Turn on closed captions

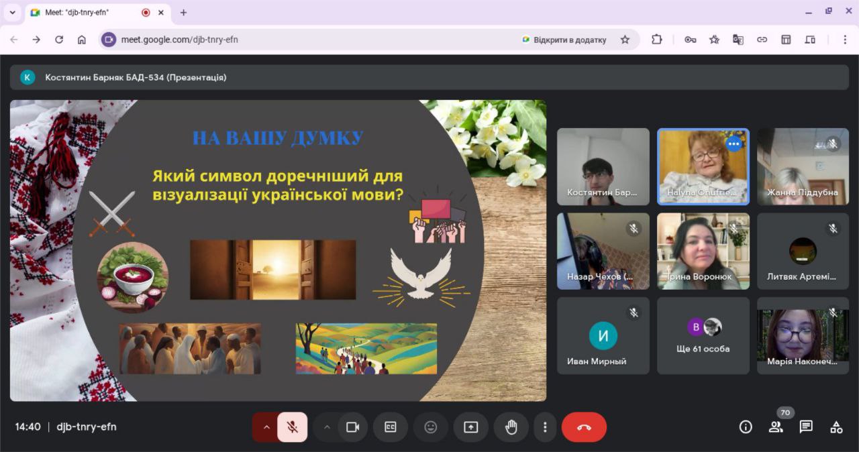coord(391,427)
